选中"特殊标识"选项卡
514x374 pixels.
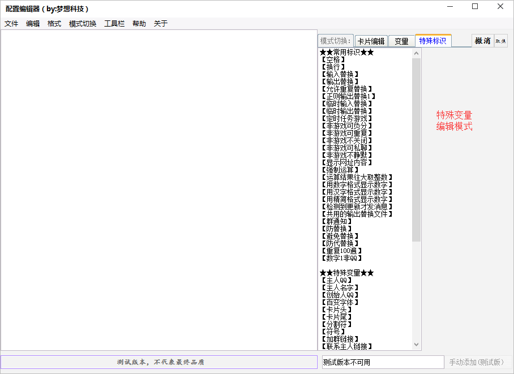click(x=433, y=41)
